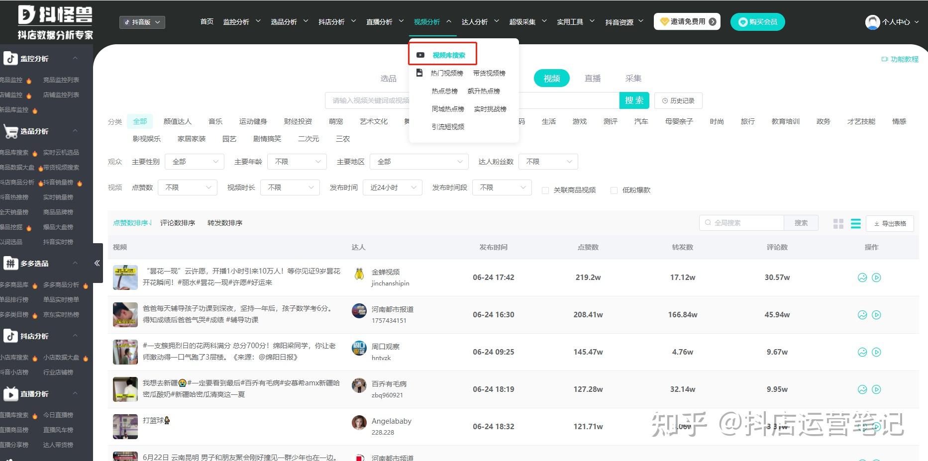Screen dimensions: 928x461
Task: Open the 抖音版 version dropdown
Action: point(142,22)
